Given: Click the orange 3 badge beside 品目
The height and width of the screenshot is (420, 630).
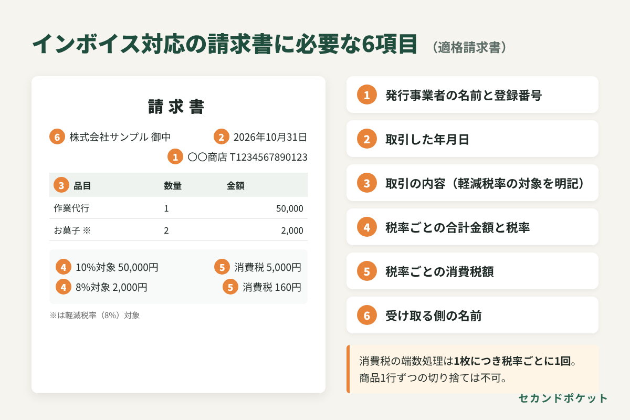Looking at the screenshot, I should click(61, 185).
